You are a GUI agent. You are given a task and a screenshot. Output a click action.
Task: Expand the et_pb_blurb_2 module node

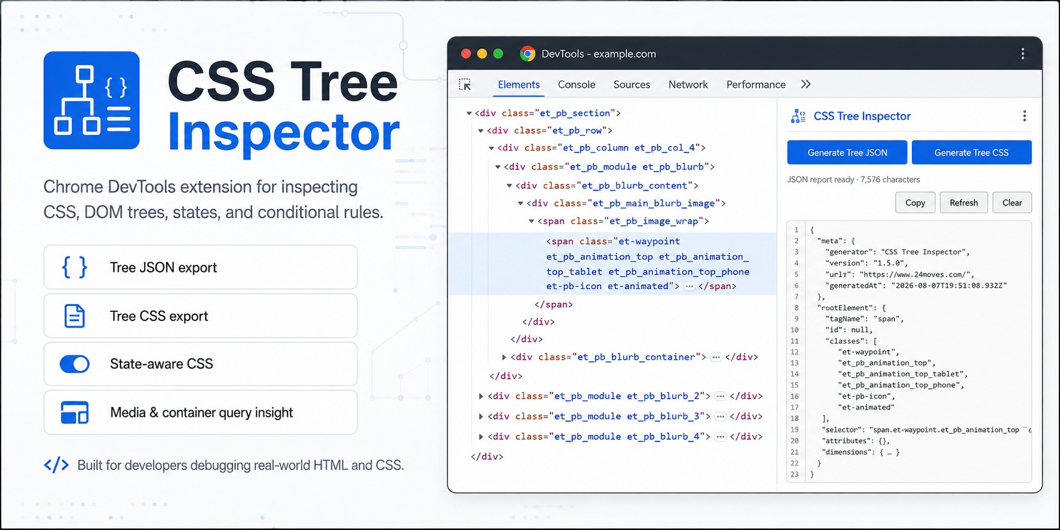481,396
